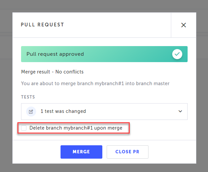Enable the delete branch upon merge checkbox
This screenshot has width=208, height=172.
[x=24, y=128]
